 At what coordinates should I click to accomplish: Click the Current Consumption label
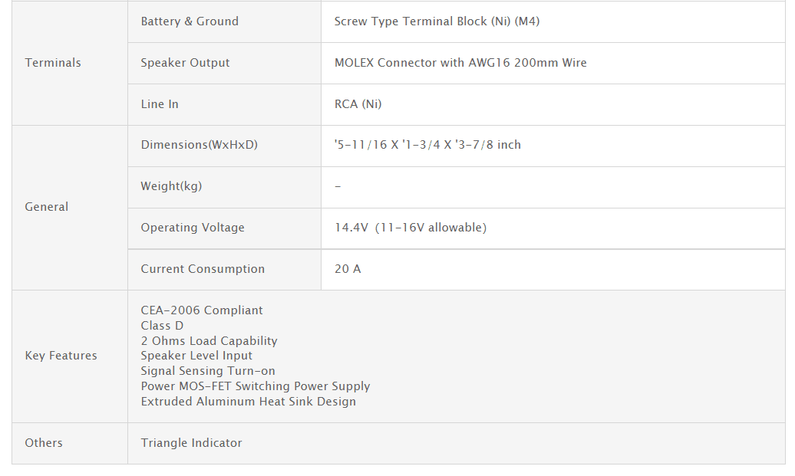coord(203,269)
